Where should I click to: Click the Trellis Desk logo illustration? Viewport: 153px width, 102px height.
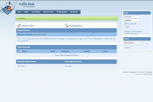pos(8,8)
